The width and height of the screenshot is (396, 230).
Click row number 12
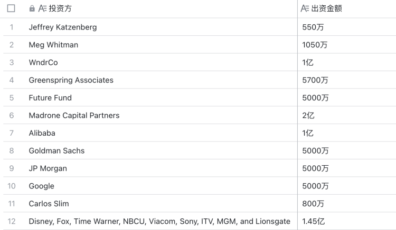click(x=11, y=221)
